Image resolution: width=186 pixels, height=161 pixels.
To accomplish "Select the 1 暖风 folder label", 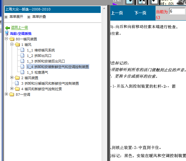I will coord(26,45).
